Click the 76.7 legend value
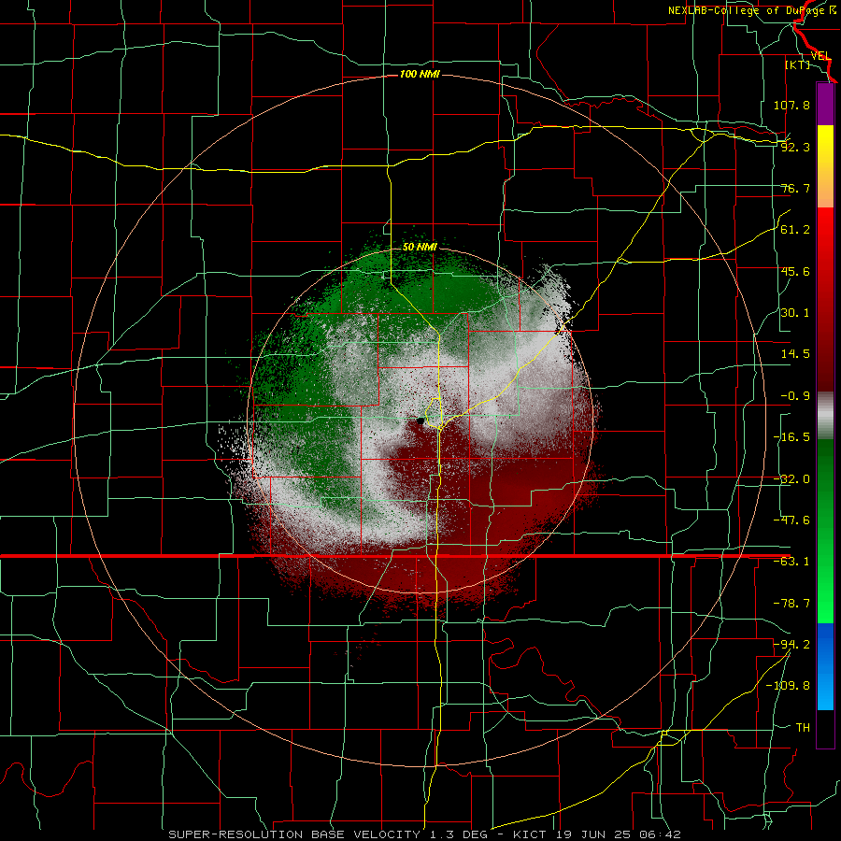The height and width of the screenshot is (841, 841). pyautogui.click(x=795, y=188)
